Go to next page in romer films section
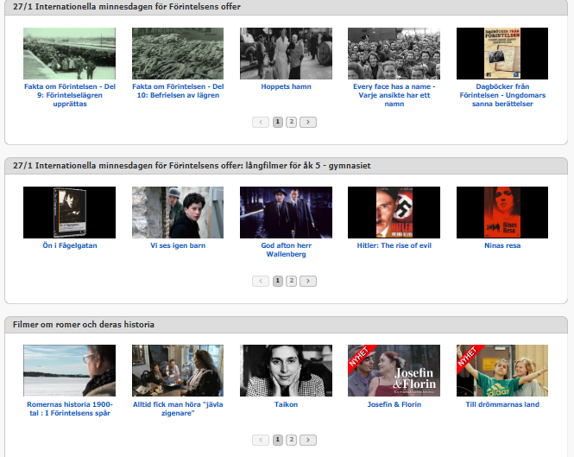 pyautogui.click(x=308, y=440)
